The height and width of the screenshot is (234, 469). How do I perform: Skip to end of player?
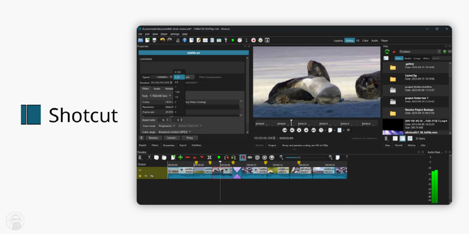[x=313, y=130]
